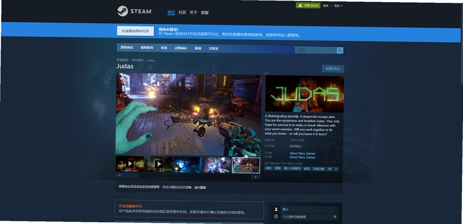Click the 动作游戏 breadcrumb link

click(x=137, y=60)
